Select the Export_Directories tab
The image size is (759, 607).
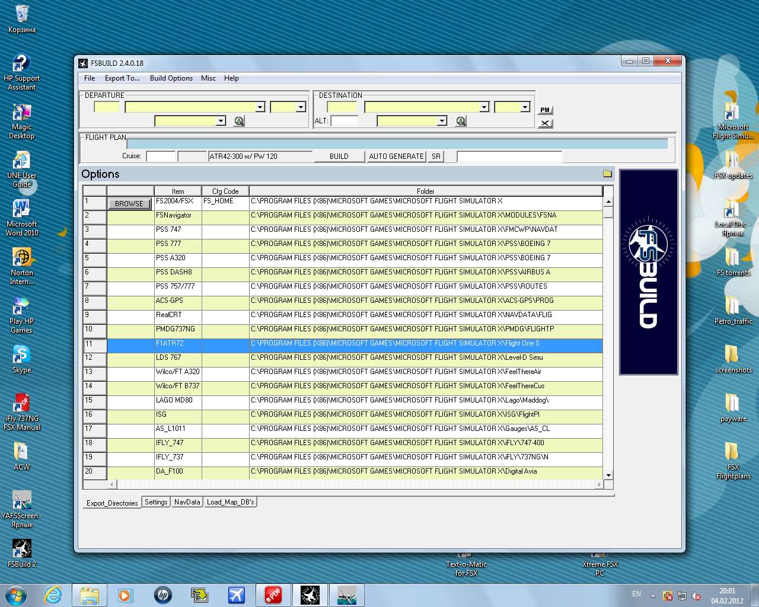(x=112, y=503)
